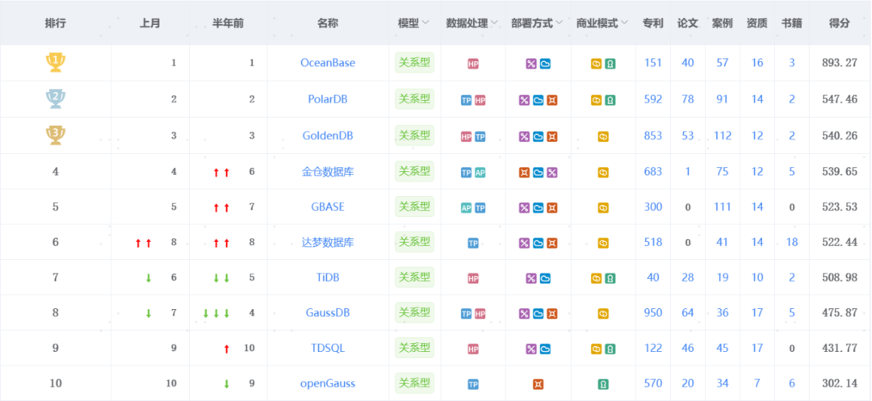This screenshot has width=872, height=401.
Task: Click GaussDB's purple deployment icon
Action: 525,314
